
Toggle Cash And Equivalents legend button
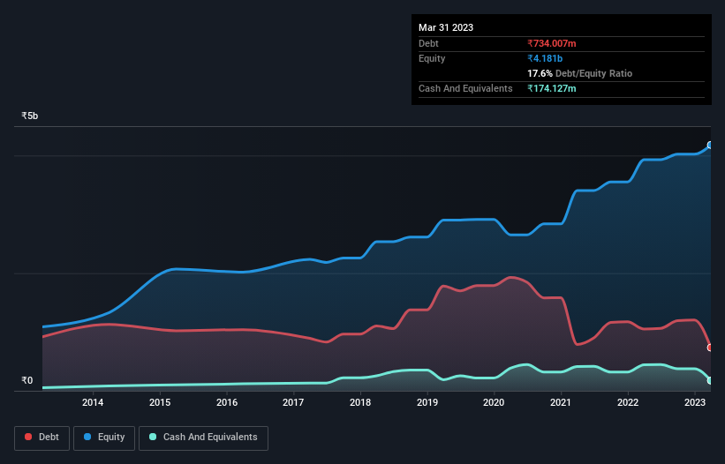(203, 438)
